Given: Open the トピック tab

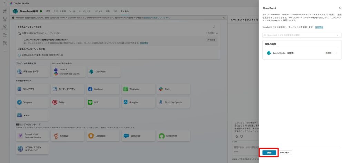Looking at the screenshot, I should (98, 11).
